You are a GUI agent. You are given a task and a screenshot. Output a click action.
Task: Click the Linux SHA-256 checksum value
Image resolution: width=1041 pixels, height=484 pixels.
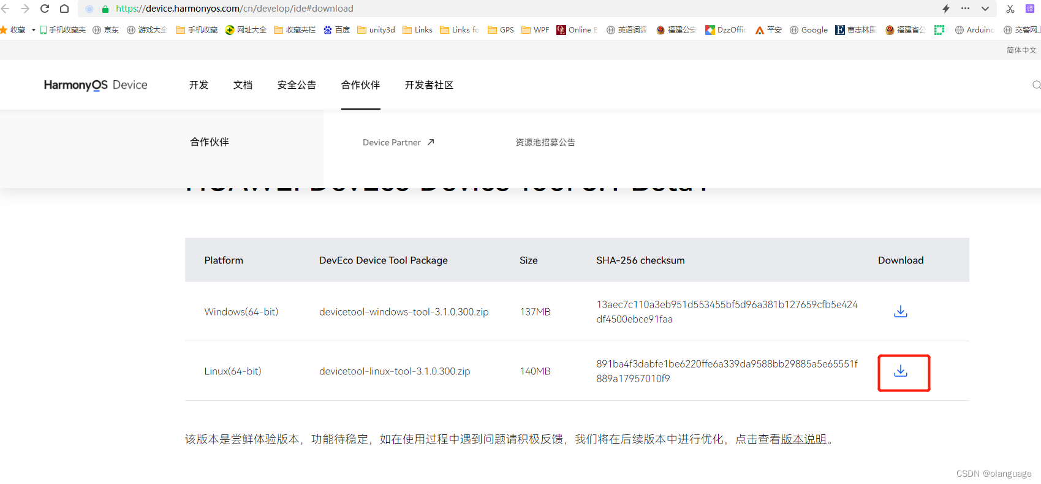727,371
